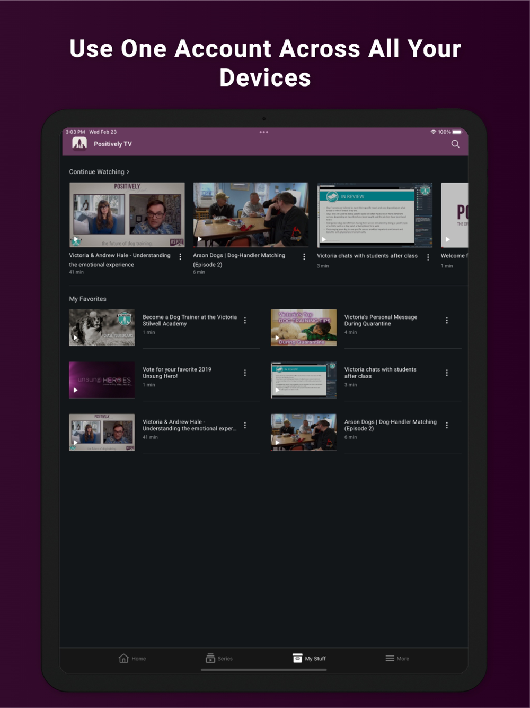Tap the battery status icon
530x708 pixels.
457,132
